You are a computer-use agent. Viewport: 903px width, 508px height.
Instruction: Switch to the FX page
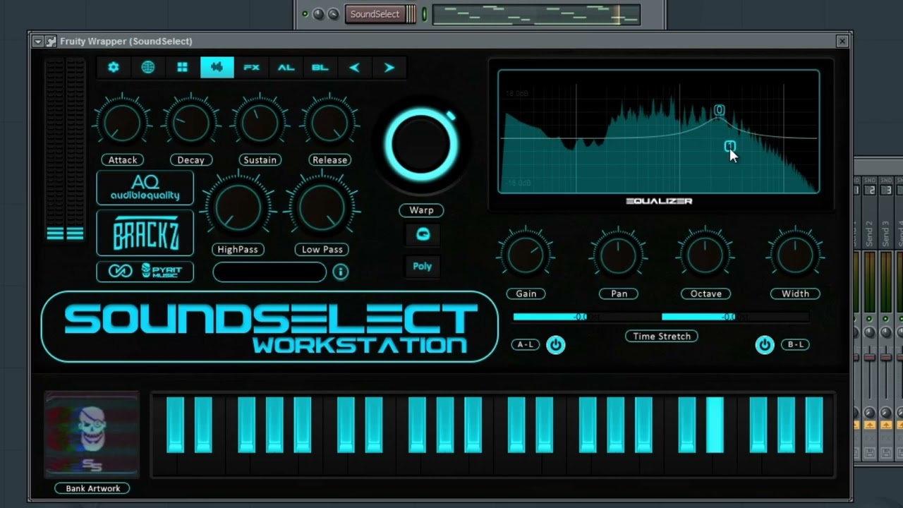point(251,68)
